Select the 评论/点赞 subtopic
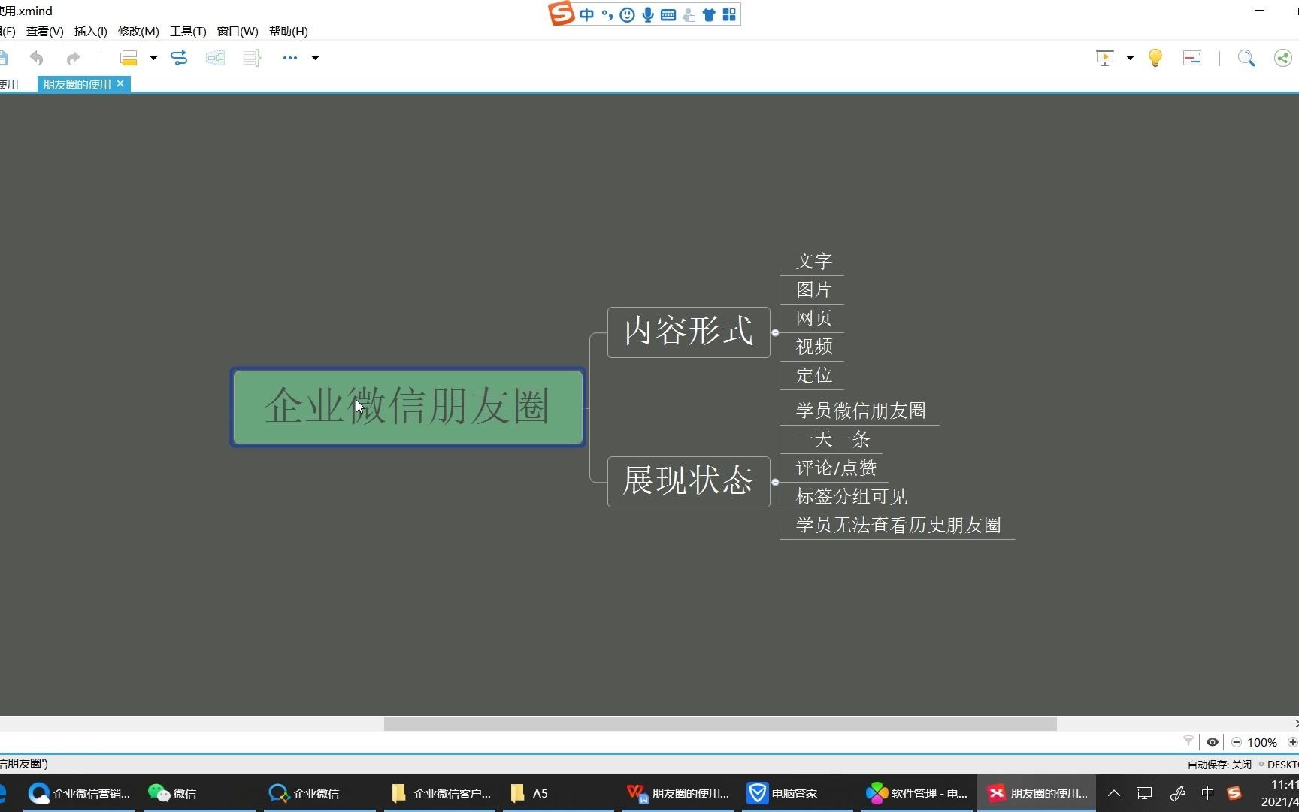 [836, 468]
